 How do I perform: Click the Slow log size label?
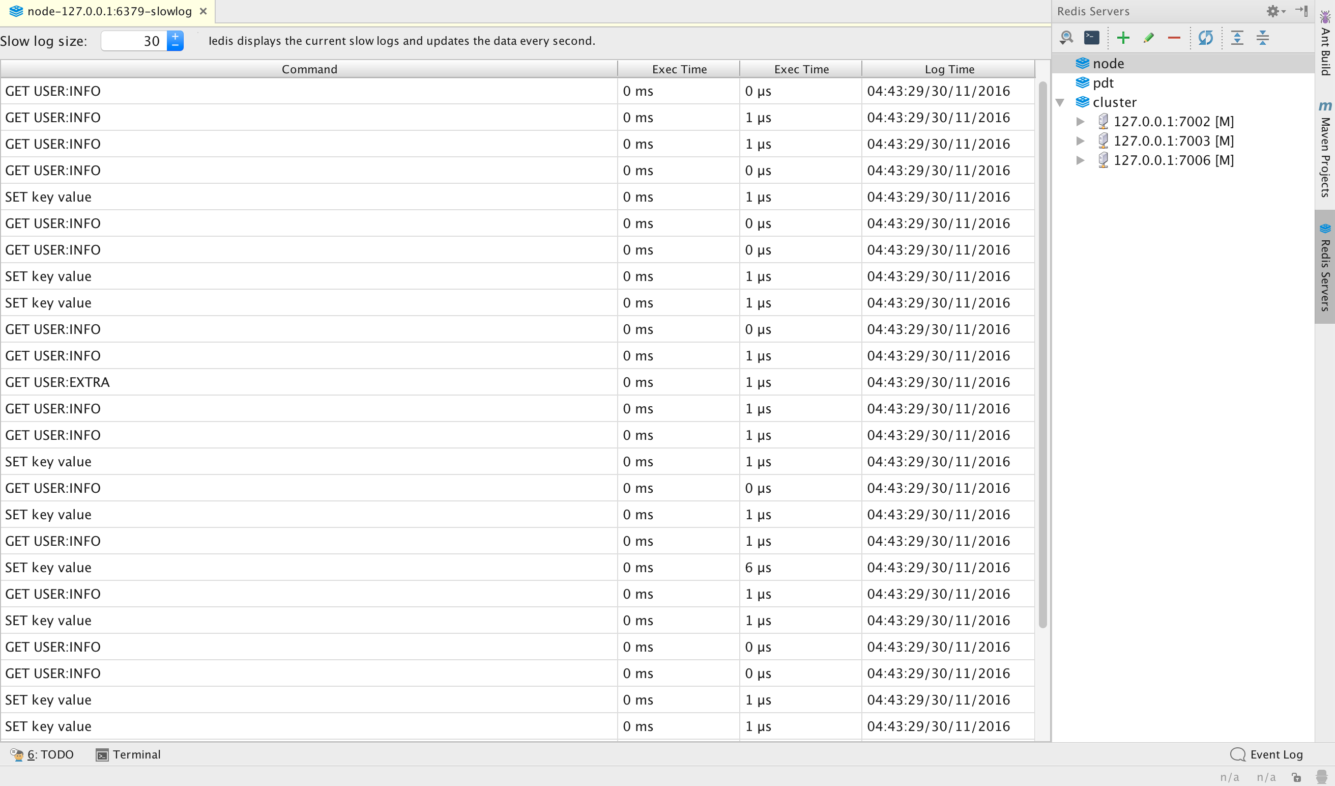[x=43, y=41]
